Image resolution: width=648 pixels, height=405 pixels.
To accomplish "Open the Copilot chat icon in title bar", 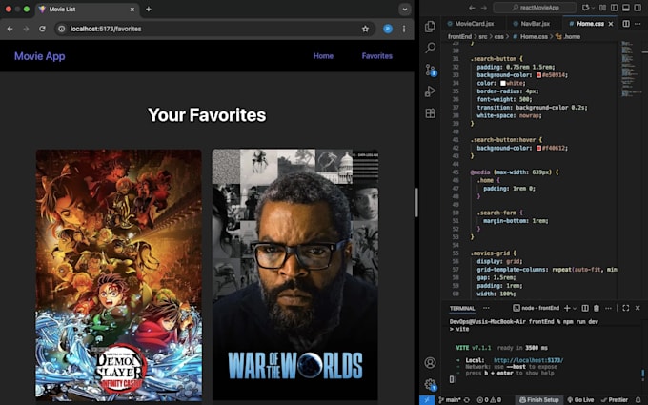I will [585, 8].
